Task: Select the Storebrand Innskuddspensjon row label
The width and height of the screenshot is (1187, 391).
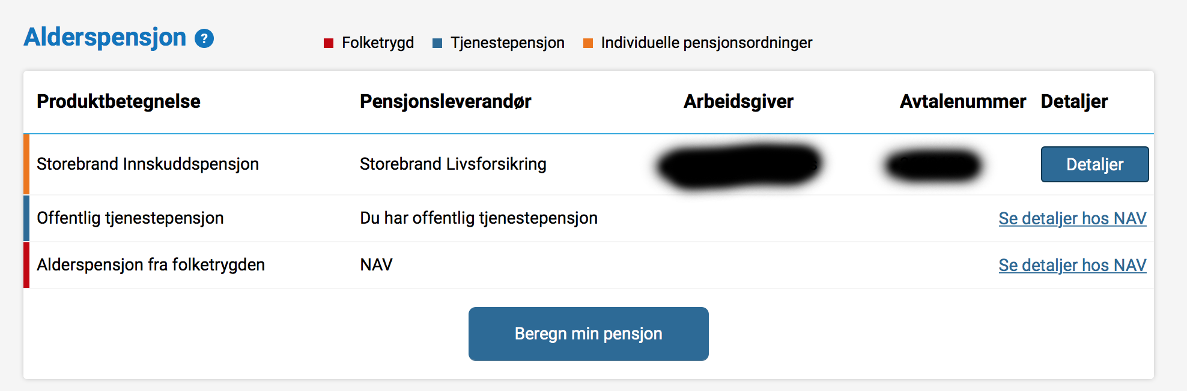Action: 148,164
